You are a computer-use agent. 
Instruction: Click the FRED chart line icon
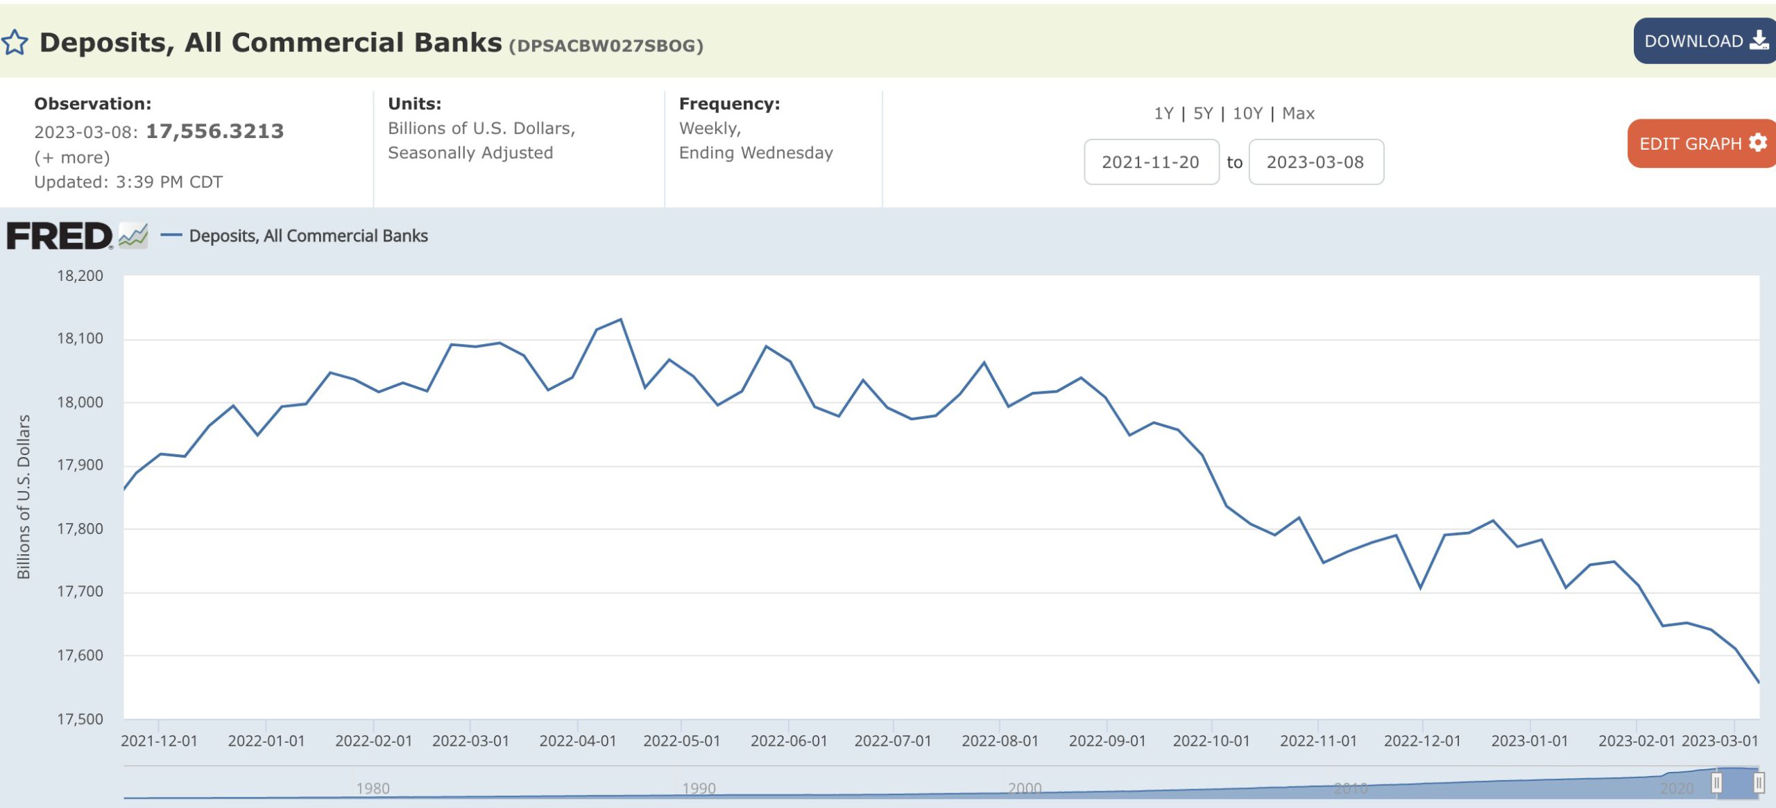[x=133, y=236]
